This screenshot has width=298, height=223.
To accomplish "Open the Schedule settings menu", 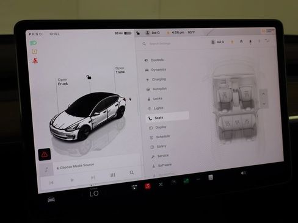I will coord(160,137).
